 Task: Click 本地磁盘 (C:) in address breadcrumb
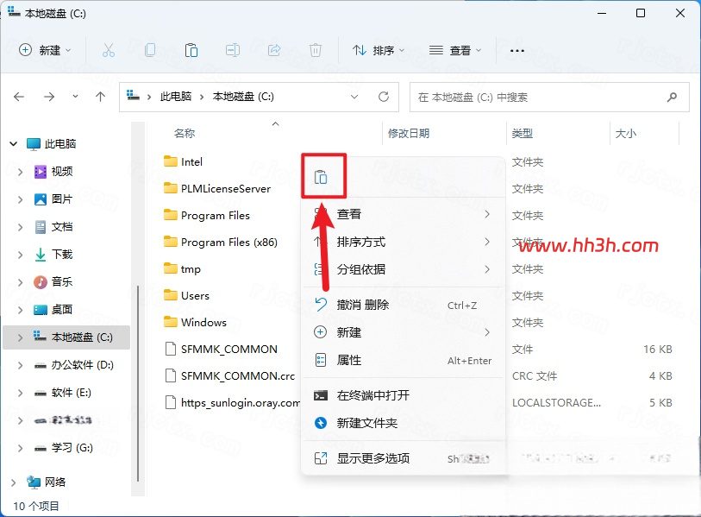point(243,97)
